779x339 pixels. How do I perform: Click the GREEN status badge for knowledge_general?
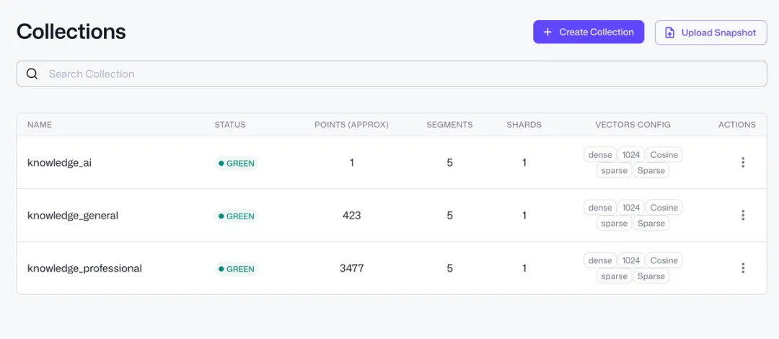click(x=236, y=216)
